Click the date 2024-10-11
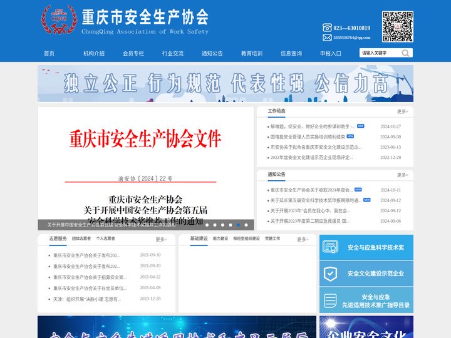451x338 pixels. (x=391, y=190)
